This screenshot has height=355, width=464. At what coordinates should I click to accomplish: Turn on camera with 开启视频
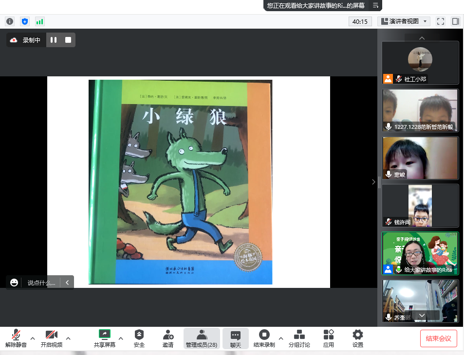click(52, 338)
